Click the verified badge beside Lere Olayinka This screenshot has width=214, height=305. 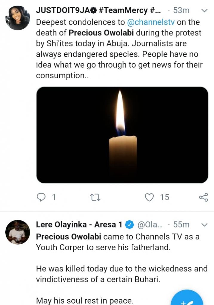pyautogui.click(x=129, y=225)
